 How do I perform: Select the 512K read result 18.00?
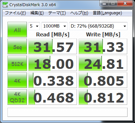coord(53,63)
